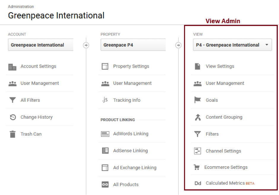
Task: Click the All Filters funnel icon
Action: [x=12, y=100]
